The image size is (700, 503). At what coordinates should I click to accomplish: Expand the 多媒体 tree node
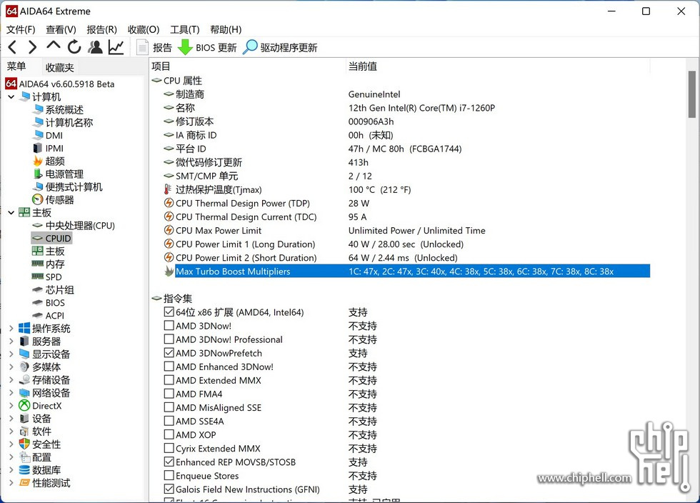point(11,367)
